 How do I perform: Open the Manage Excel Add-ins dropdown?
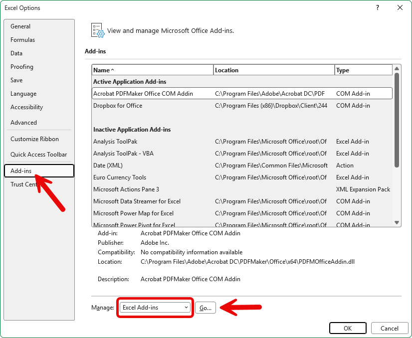click(x=155, y=308)
